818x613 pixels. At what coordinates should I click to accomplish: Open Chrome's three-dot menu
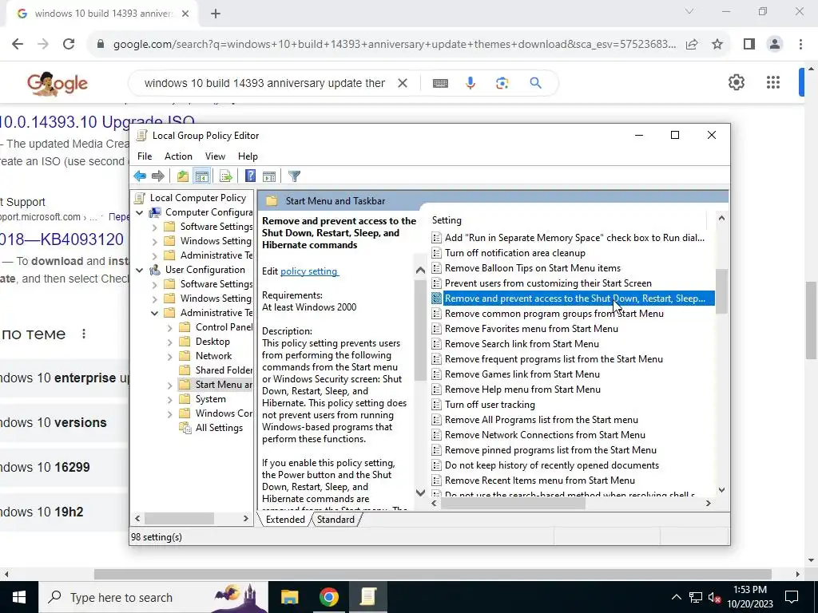tap(800, 45)
